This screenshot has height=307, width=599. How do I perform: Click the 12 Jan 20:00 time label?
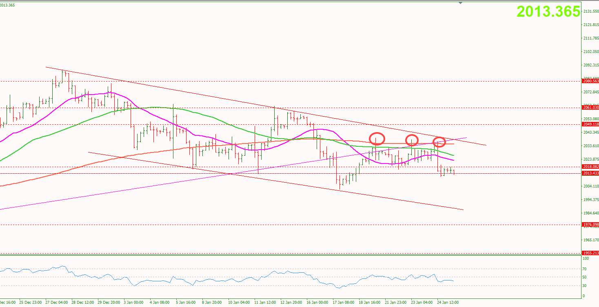291,303
